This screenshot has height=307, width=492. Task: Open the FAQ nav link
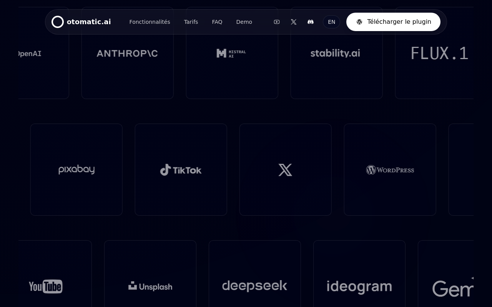[217, 22]
